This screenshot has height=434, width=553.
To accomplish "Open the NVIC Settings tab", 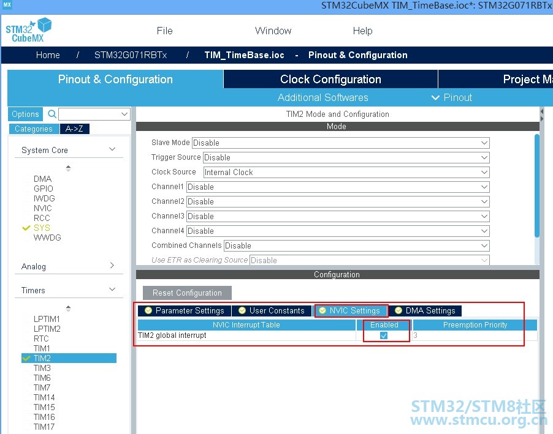I will (x=351, y=310).
